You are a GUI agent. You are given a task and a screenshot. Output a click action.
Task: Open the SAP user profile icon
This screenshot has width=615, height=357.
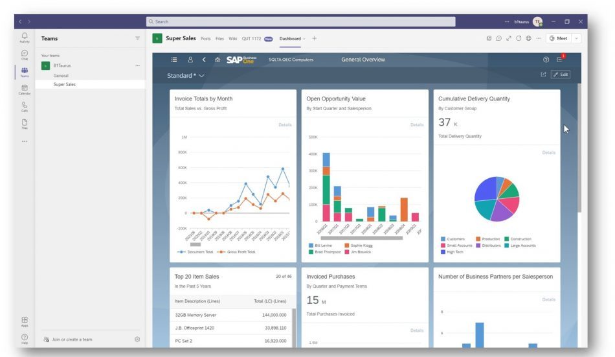(190, 60)
